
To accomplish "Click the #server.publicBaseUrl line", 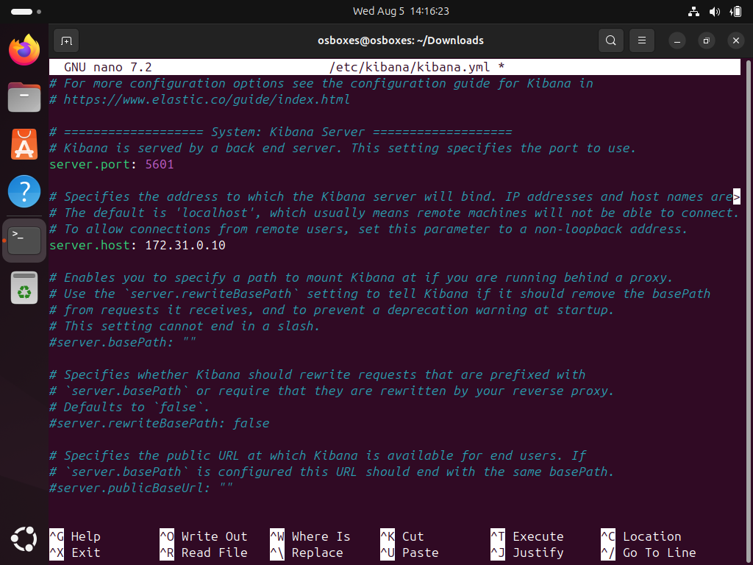I will coord(141,488).
